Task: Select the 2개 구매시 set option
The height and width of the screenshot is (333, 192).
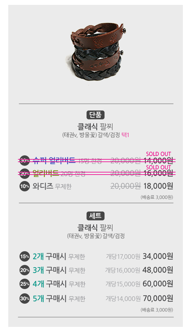Action: point(59,257)
